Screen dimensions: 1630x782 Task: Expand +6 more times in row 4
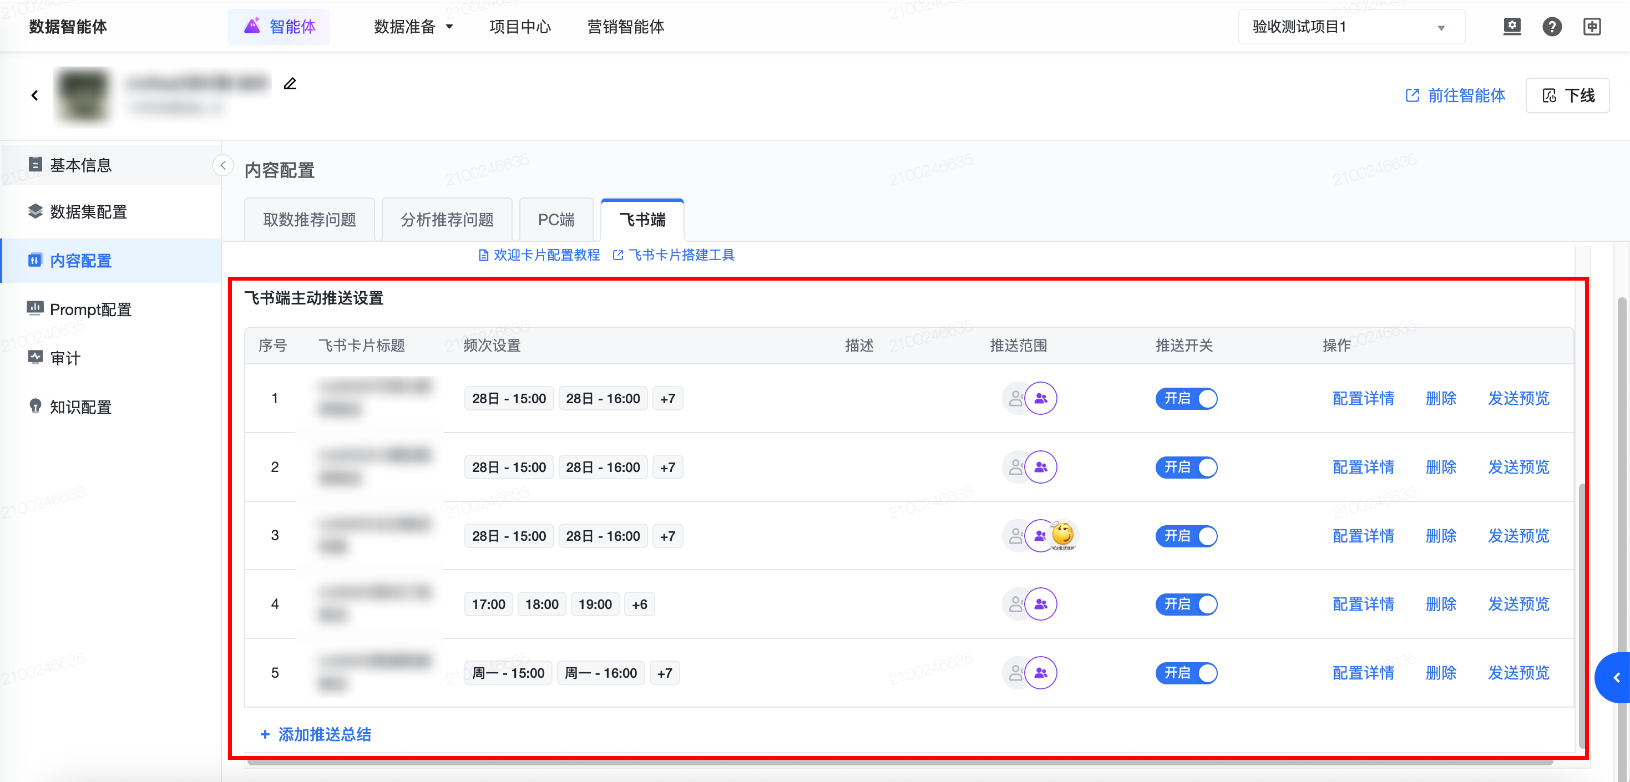639,604
